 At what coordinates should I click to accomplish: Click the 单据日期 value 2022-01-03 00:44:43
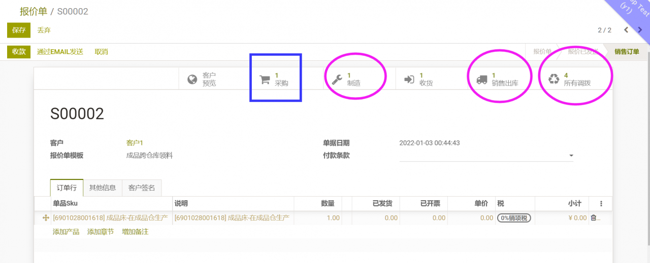point(430,143)
